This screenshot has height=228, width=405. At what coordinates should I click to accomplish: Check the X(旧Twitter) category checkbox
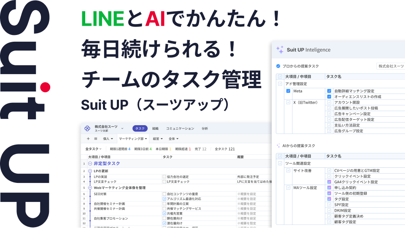click(x=288, y=102)
